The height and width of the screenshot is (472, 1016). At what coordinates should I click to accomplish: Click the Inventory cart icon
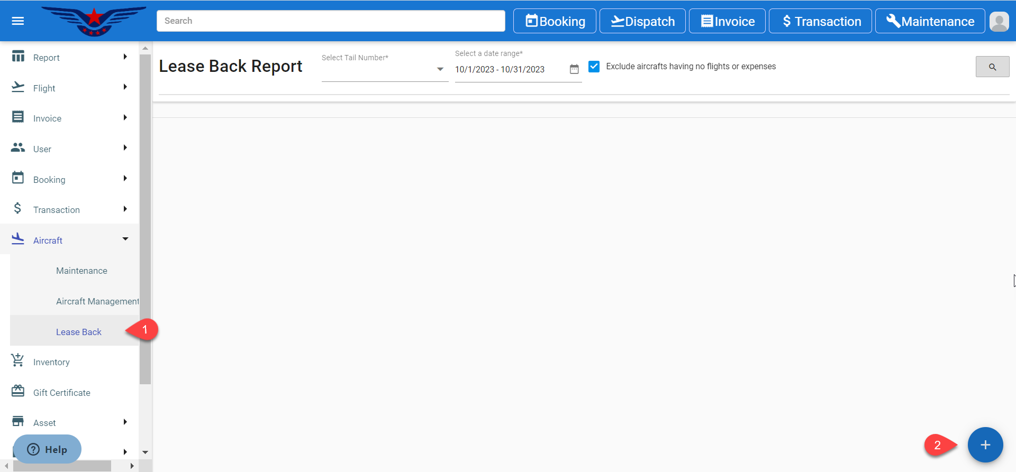(x=18, y=361)
